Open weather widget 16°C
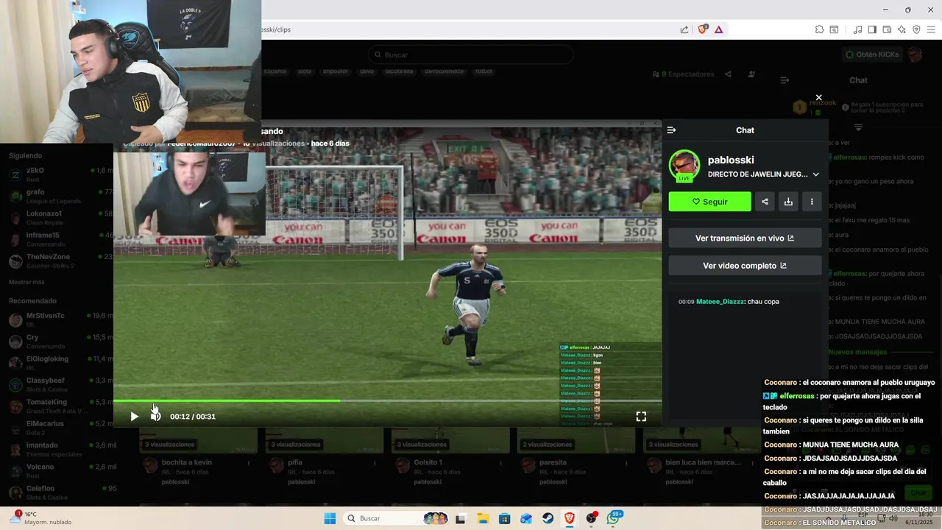Screen dimensions: 942x530 click(41, 518)
